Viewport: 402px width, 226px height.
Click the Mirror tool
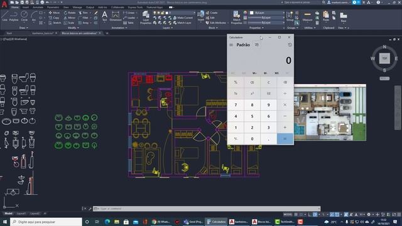(x=70, y=18)
